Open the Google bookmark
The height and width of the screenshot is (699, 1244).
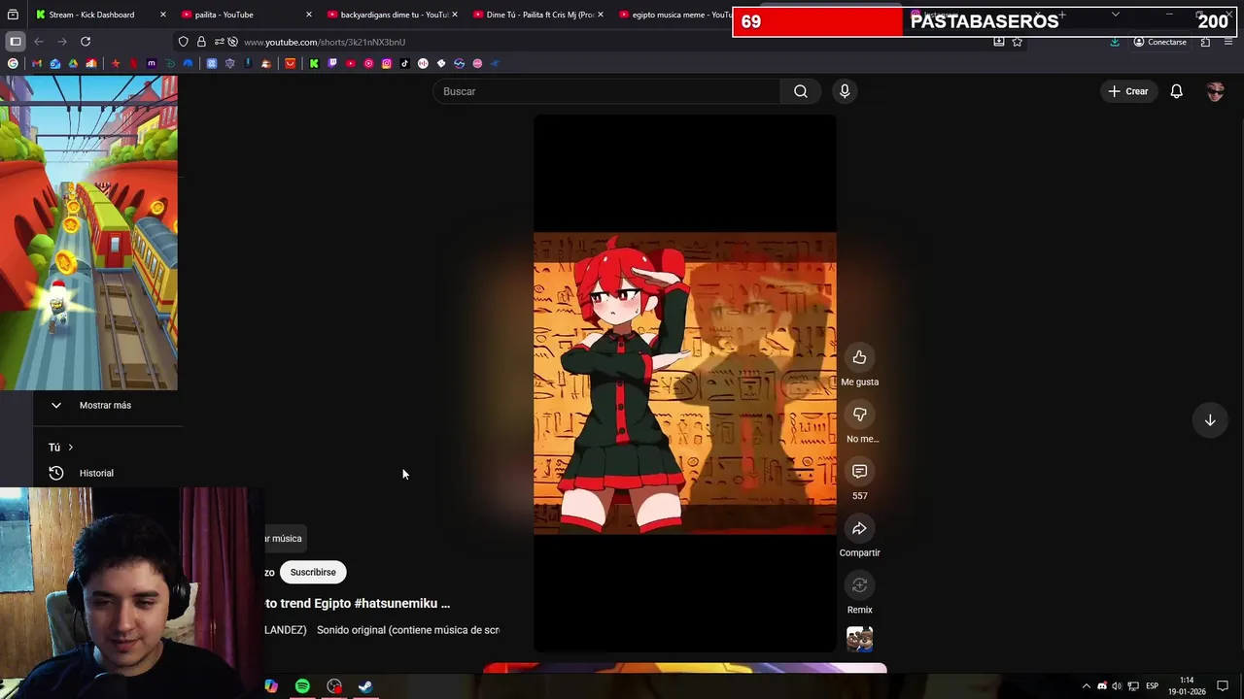tap(13, 63)
